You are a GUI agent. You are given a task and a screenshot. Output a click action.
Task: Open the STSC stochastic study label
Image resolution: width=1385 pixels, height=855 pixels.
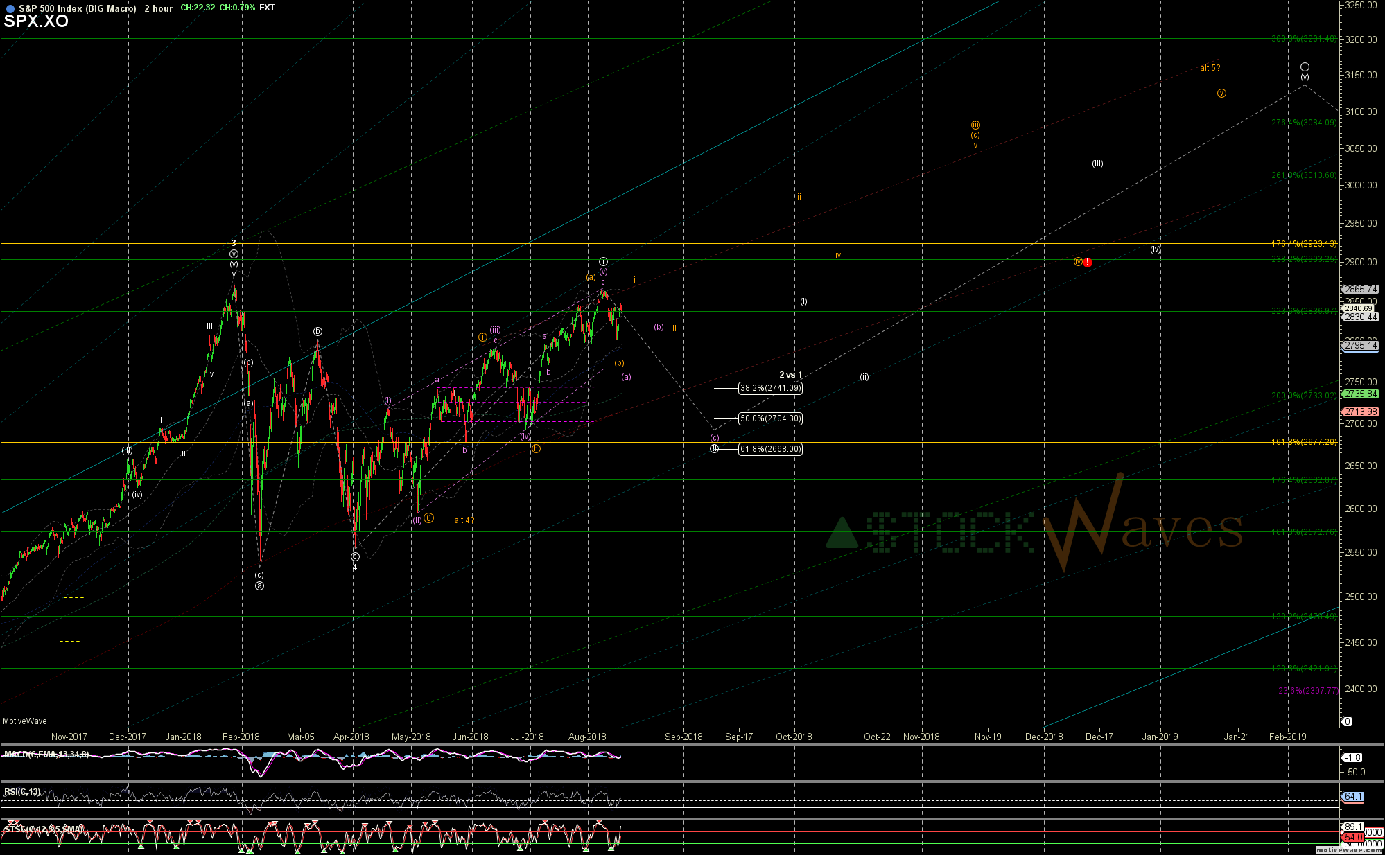pyautogui.click(x=43, y=829)
